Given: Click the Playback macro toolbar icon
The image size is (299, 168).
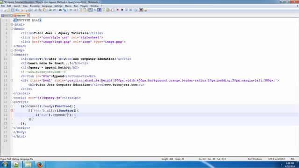Looking at the screenshot, I should pos(126,10).
